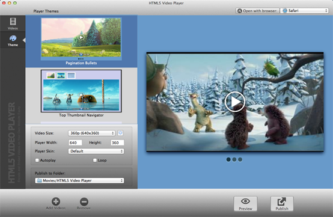Switch to the Theme sidebar section
Screen dimensions: 333x217
click(x=13, y=40)
